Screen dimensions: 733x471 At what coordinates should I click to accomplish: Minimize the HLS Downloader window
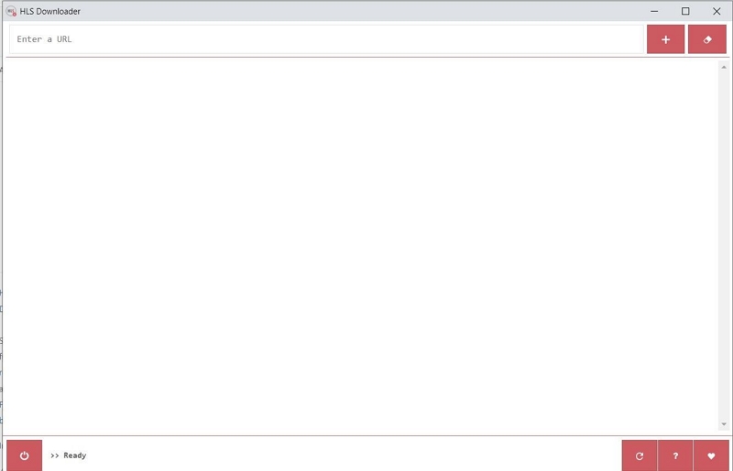[x=654, y=11]
